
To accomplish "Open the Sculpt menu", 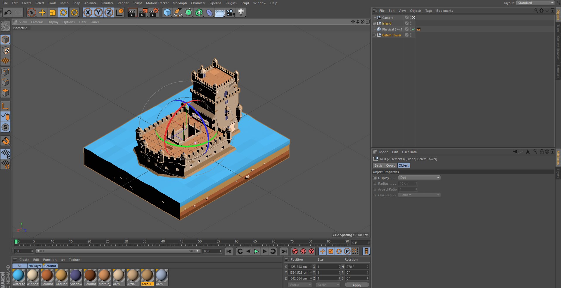I will (137, 3).
